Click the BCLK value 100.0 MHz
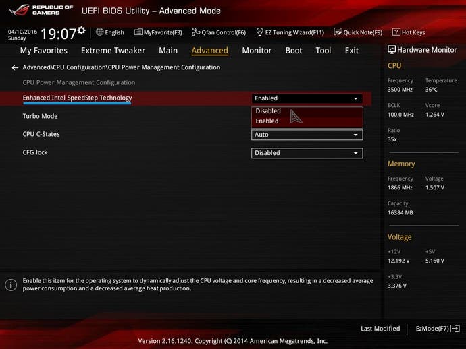 click(x=400, y=115)
